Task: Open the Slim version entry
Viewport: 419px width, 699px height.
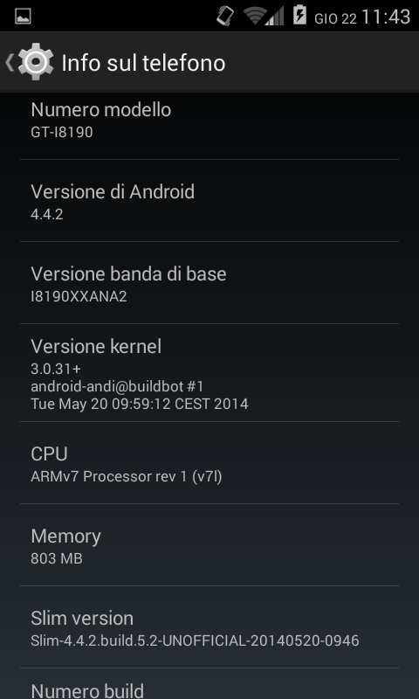Action: point(209,626)
